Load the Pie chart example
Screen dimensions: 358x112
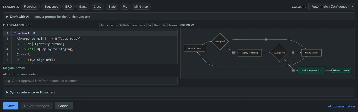coord(125,7)
